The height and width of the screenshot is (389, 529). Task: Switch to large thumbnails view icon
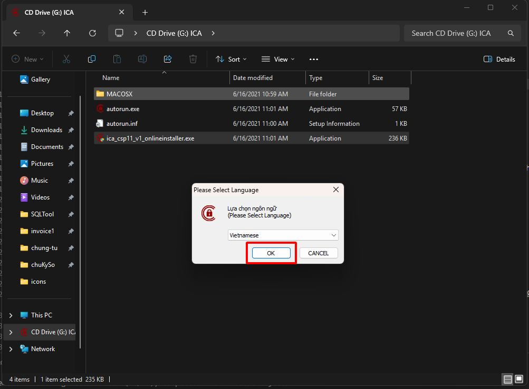click(x=519, y=379)
